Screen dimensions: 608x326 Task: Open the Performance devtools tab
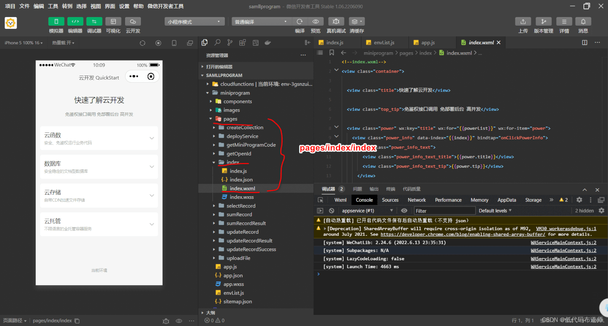tap(448, 200)
